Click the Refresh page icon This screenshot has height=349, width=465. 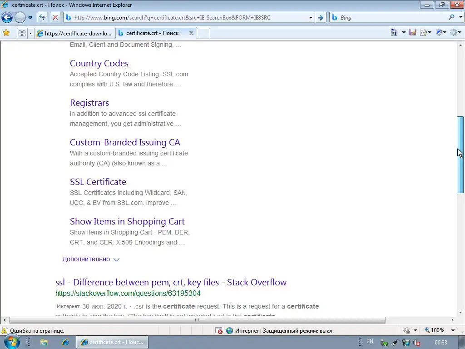tap(42, 18)
